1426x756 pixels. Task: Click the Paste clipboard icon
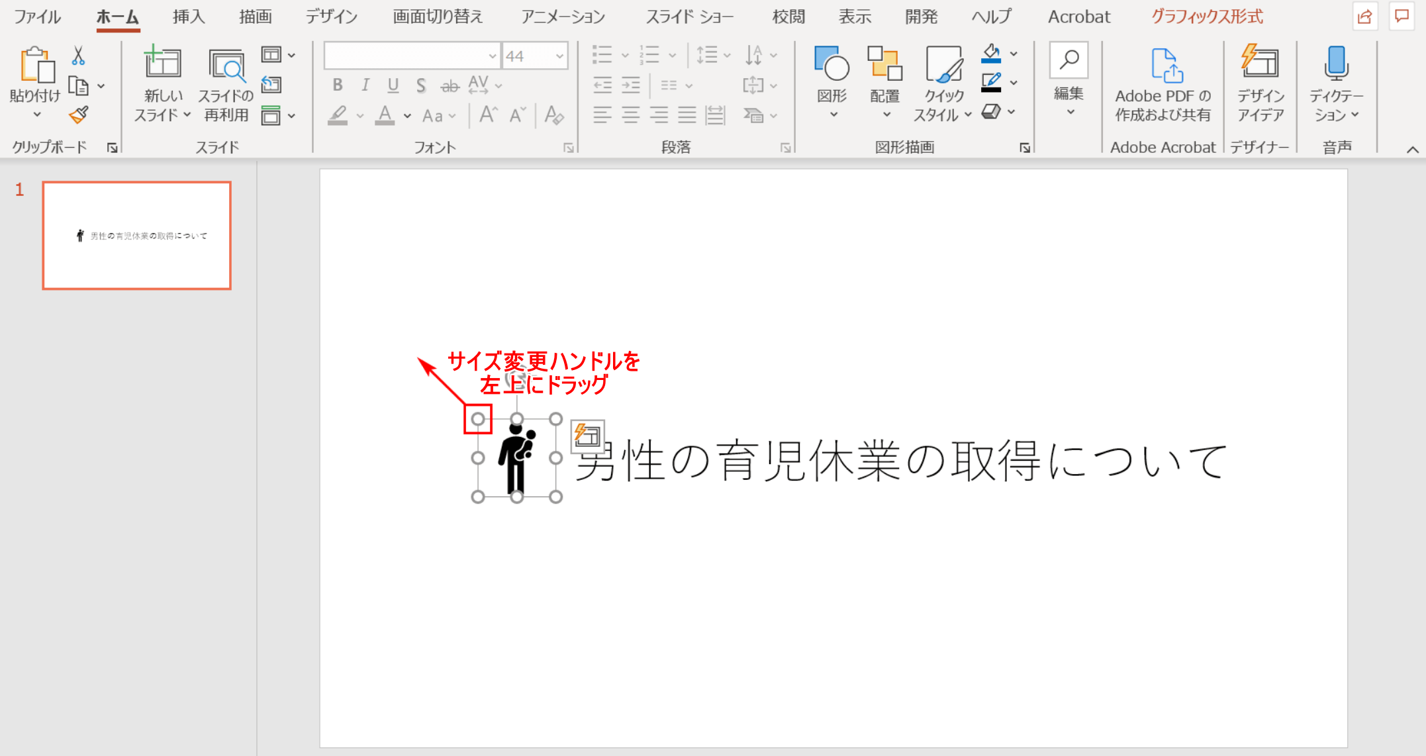pyautogui.click(x=37, y=65)
